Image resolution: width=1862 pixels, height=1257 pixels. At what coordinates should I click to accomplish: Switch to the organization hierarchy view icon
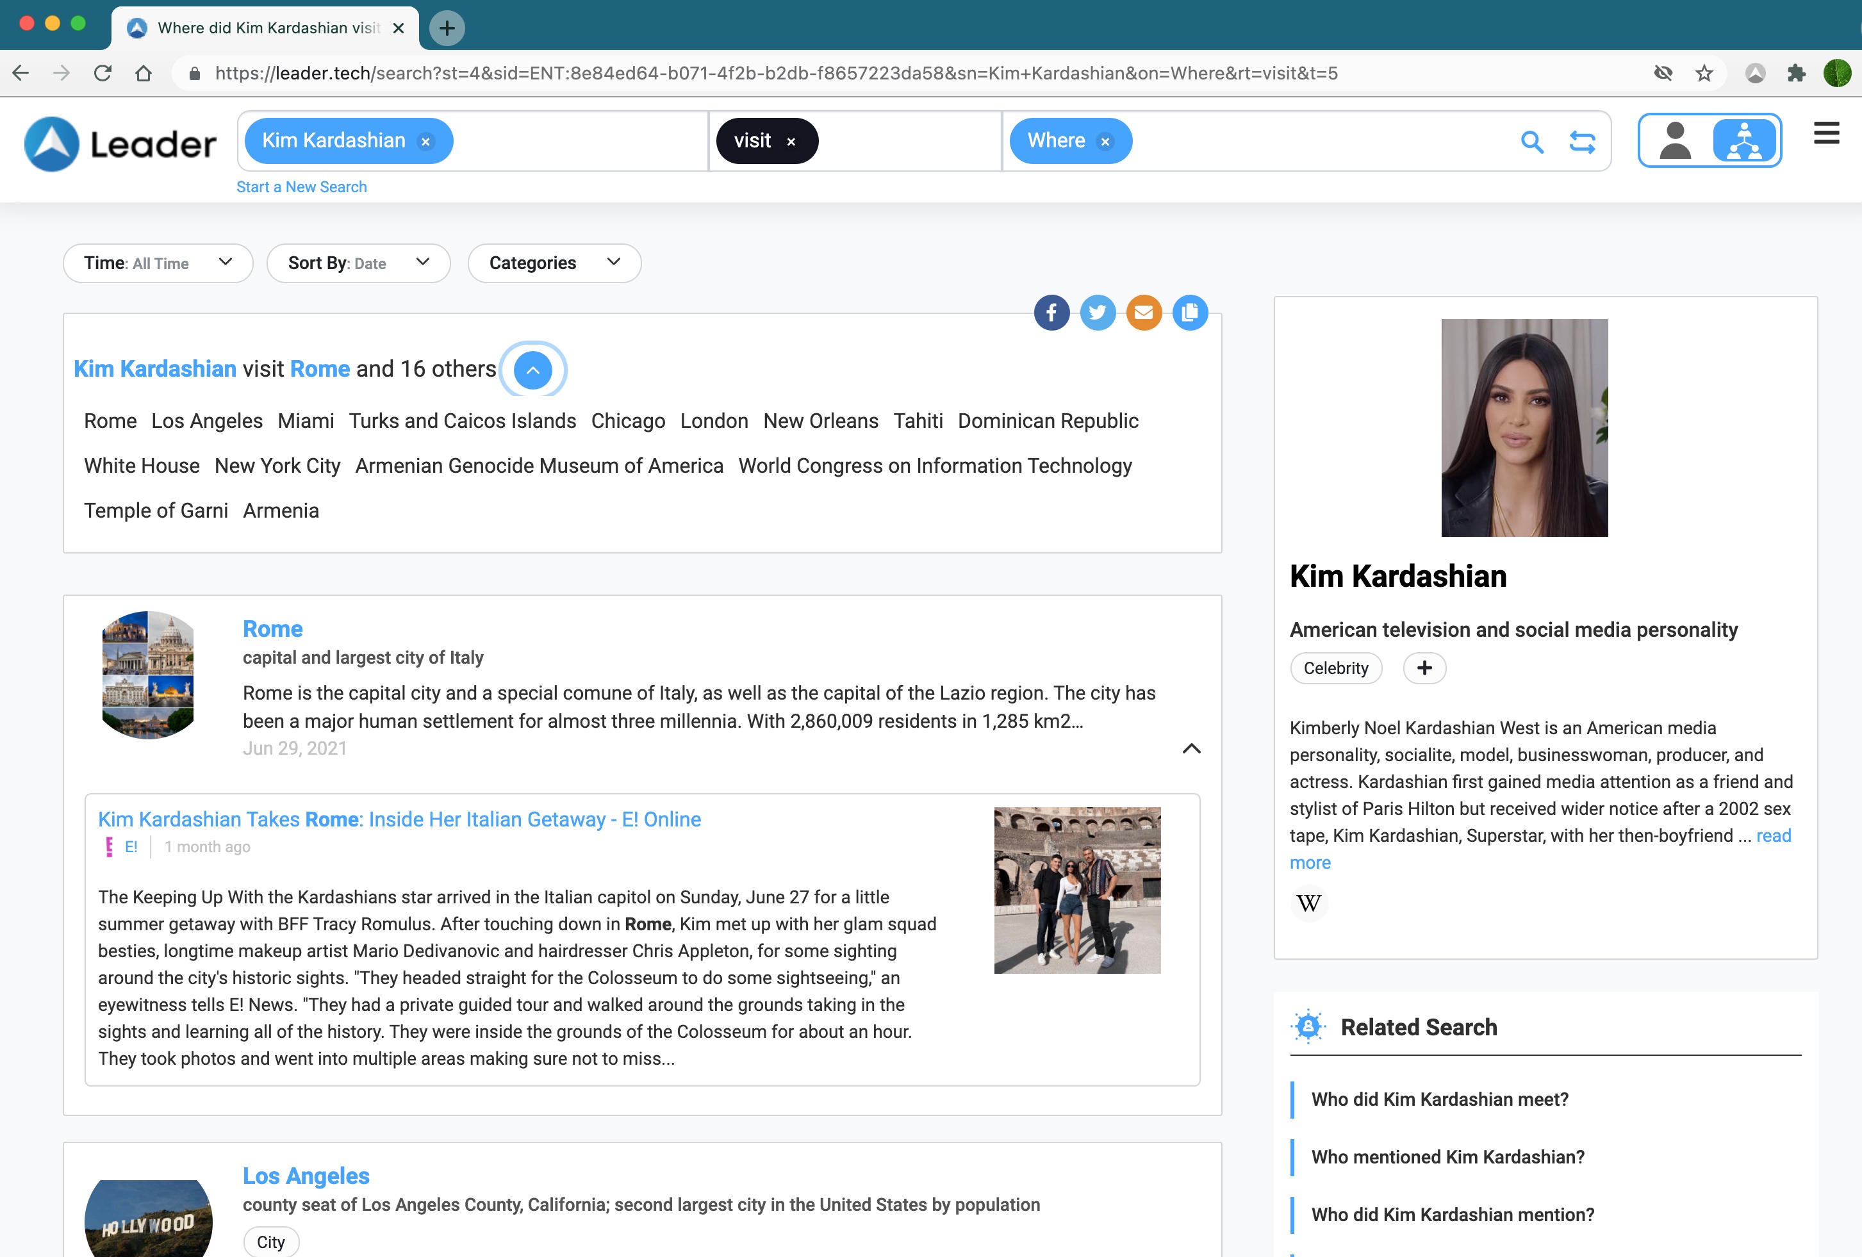tap(1743, 140)
